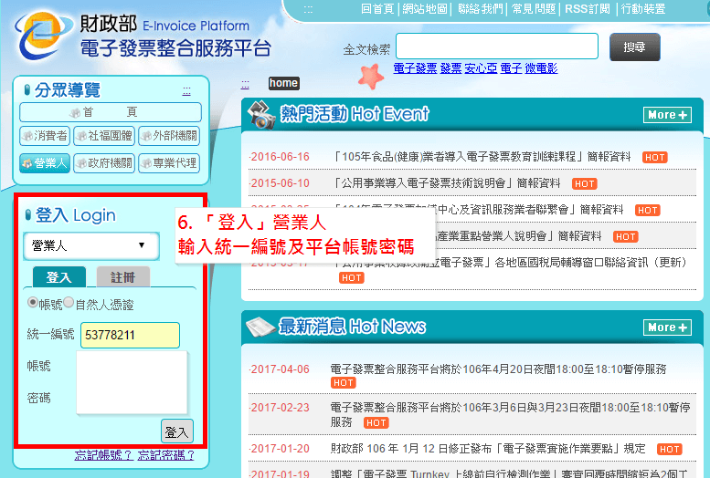Select the 營業人 audience button
Screen dimensions: 710x478
45,163
